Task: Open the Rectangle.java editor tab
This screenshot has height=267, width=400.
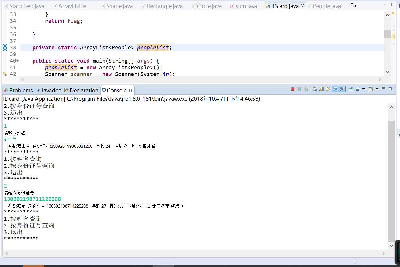Action: pos(162,6)
